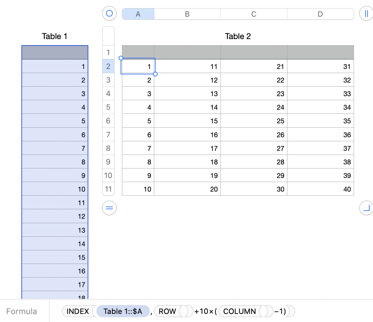Click the add column handle
The height and width of the screenshot is (322, 373).
pos(366,14)
